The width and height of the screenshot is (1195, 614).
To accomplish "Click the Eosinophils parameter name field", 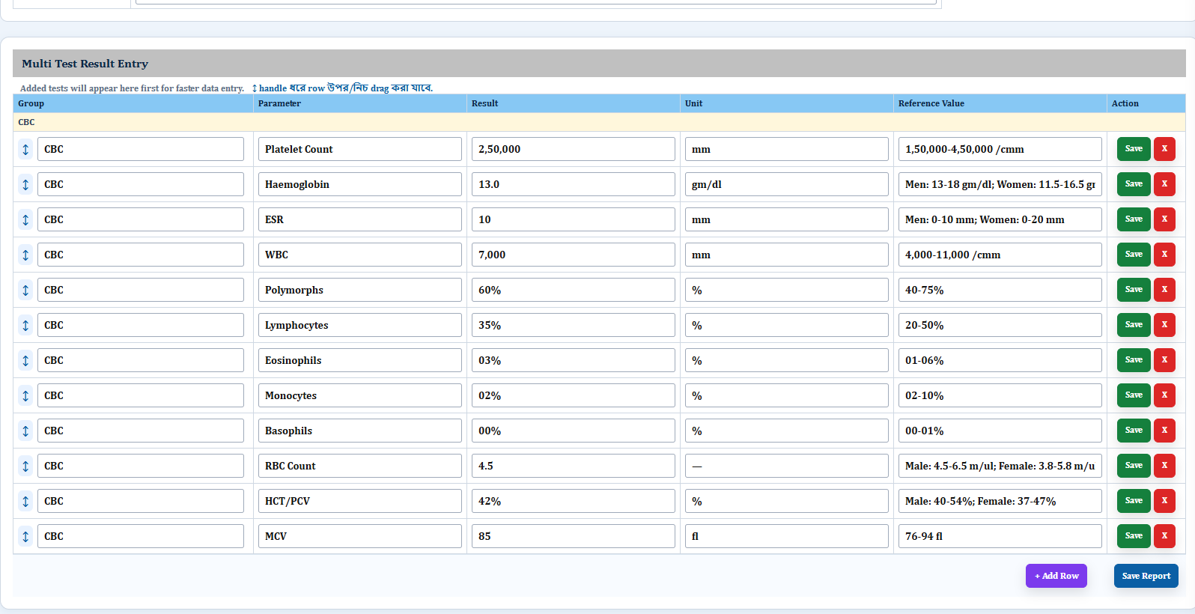I will pyautogui.click(x=360, y=360).
